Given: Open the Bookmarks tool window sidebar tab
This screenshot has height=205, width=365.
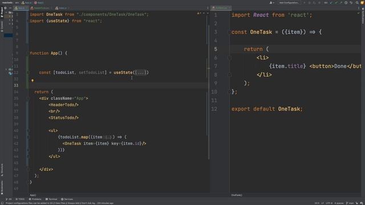Looking at the screenshot, I should (2, 187).
